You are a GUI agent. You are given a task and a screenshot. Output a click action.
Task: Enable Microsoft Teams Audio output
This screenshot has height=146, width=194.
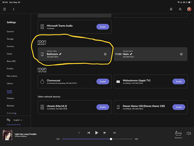pos(103,27)
